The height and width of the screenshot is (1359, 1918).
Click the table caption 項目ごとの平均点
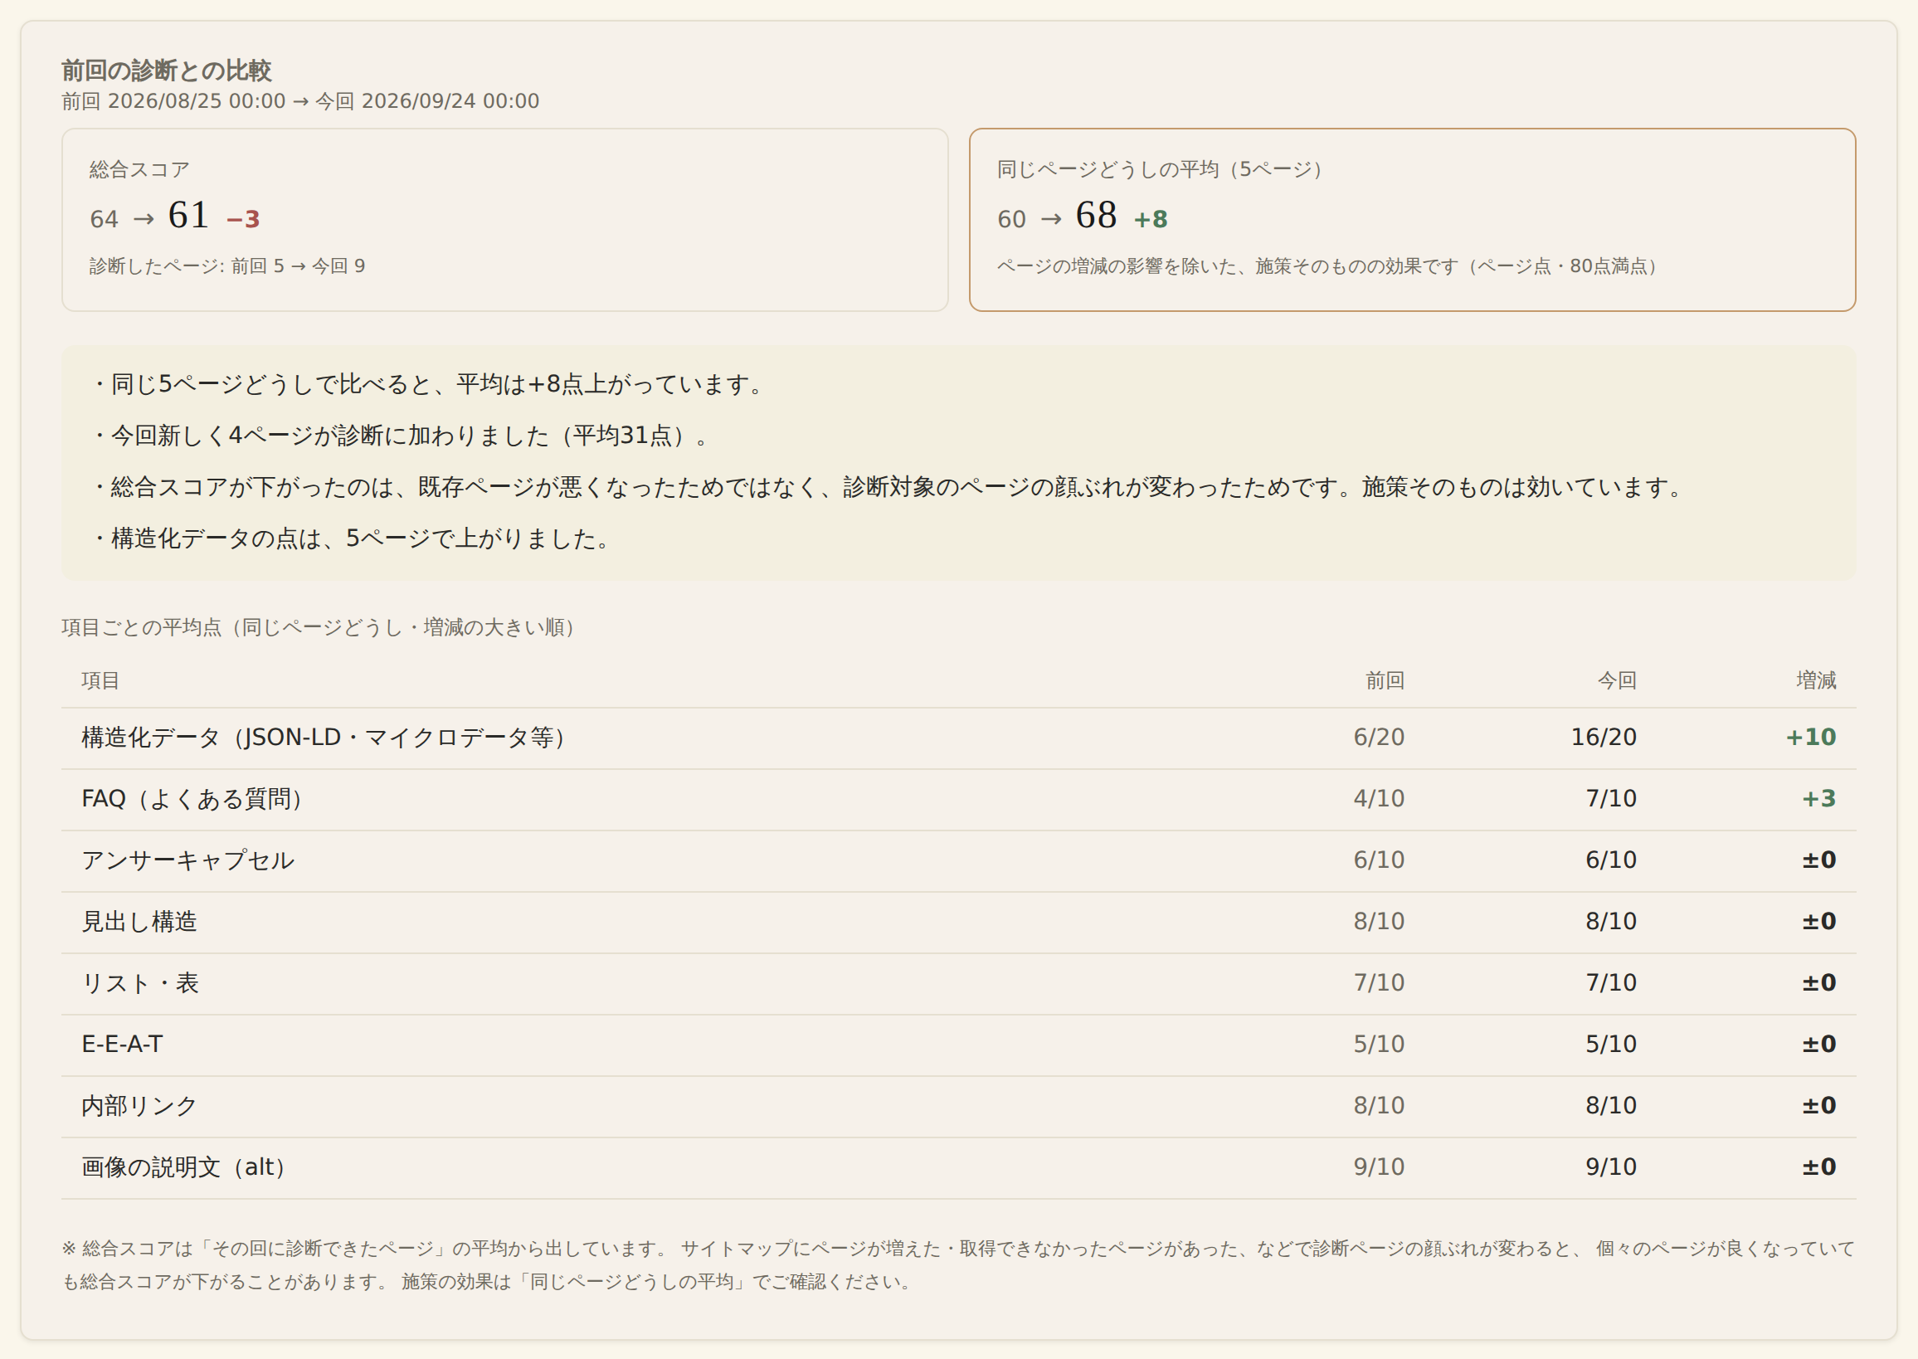click(x=322, y=627)
